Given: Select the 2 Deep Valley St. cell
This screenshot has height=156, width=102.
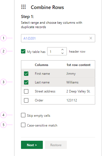Looking at the screenshot, I should (x=78, y=91).
